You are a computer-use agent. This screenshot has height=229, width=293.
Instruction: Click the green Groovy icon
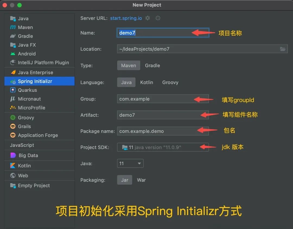13,117
